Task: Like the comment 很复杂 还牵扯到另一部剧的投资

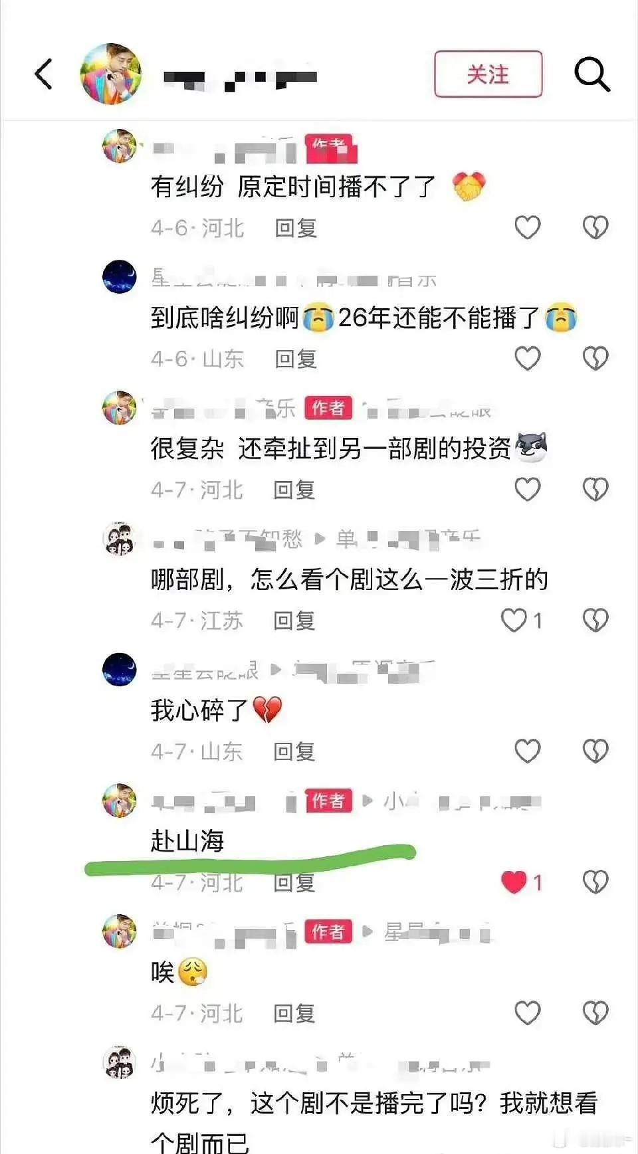Action: coord(528,489)
